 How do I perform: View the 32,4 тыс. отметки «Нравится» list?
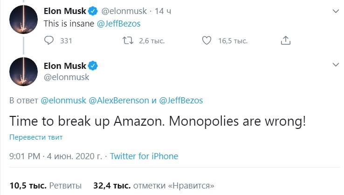154,186
